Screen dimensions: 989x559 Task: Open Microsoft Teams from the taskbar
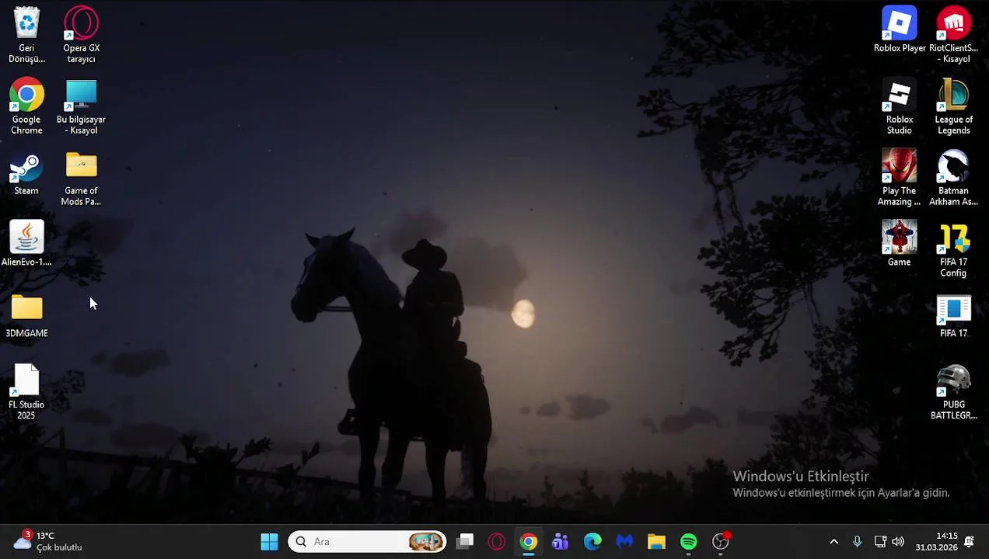pos(561,542)
